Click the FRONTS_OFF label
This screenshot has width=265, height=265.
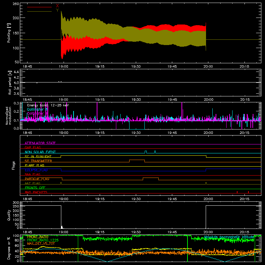tap(35, 187)
